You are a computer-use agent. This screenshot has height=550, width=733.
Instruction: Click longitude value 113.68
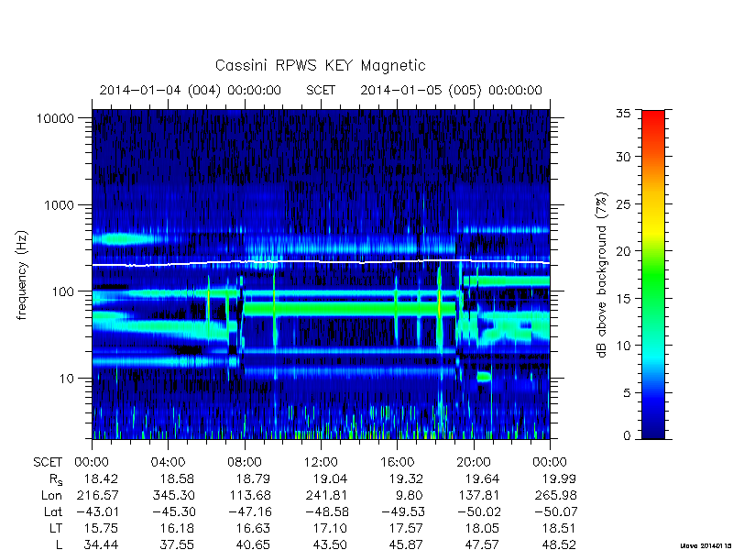coord(250,495)
